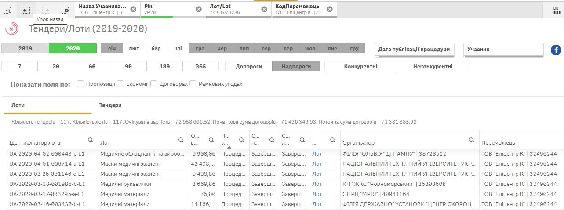Open Лот link for UA-2020-04-02-000443-c-L1
This screenshot has height=210, width=564.
317,154
